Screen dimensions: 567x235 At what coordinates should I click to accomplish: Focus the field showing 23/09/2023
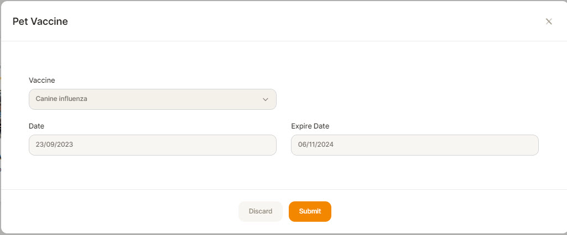click(153, 145)
